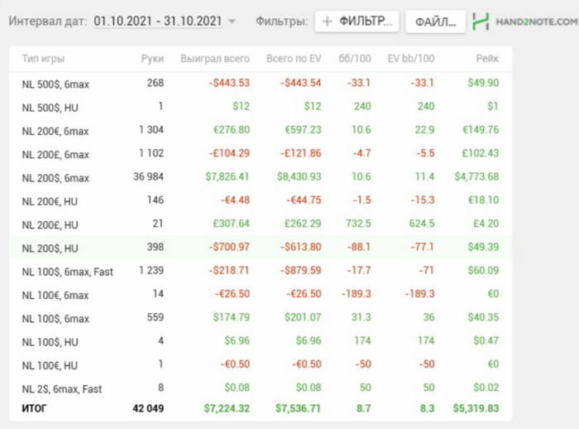Click the date range 01.10.2021 - 31.10.2021

point(158,21)
